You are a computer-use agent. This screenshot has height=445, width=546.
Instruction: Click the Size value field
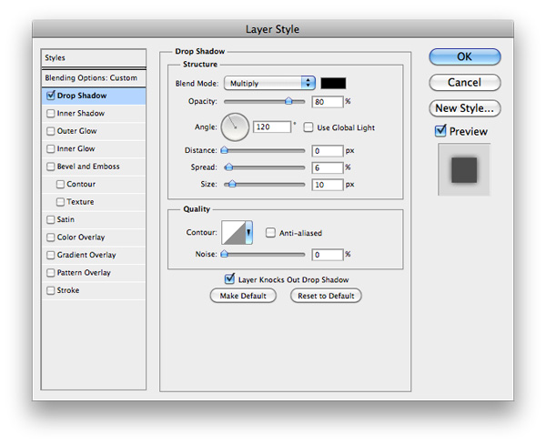[x=328, y=185]
